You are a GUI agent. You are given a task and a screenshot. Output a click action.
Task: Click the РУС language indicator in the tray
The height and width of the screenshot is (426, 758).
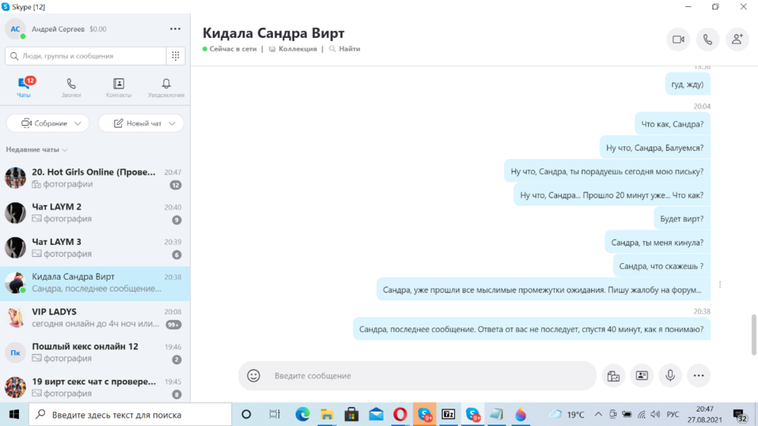click(x=672, y=415)
